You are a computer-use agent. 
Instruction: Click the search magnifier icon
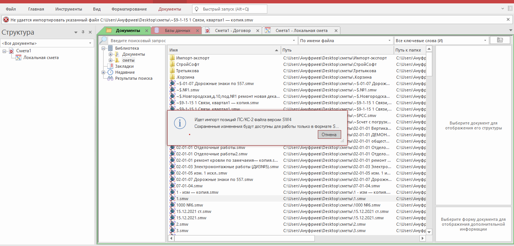pos(103,40)
